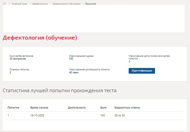Viewport: 190px width, 132px height.
Task: Sort table by Корректные ответы column header
Action: click(127, 108)
